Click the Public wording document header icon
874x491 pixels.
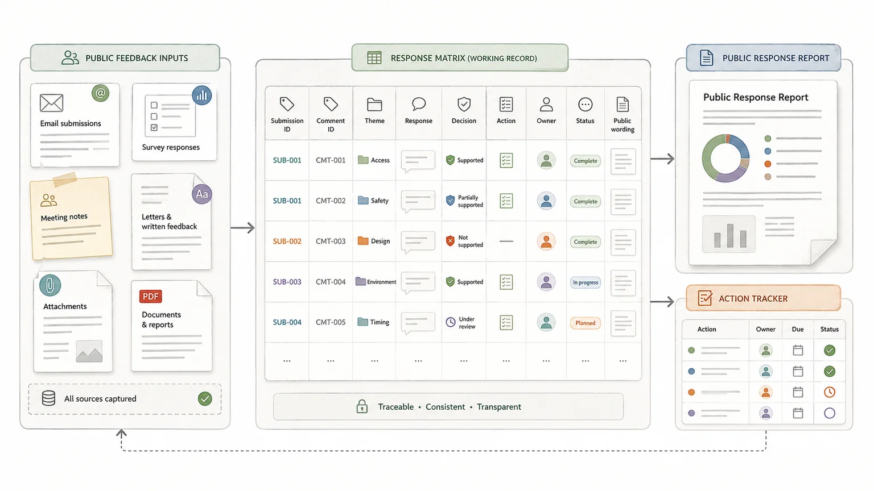(x=622, y=104)
